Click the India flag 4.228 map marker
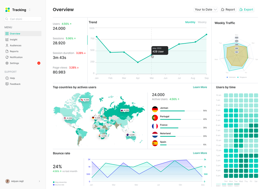 [102, 136]
